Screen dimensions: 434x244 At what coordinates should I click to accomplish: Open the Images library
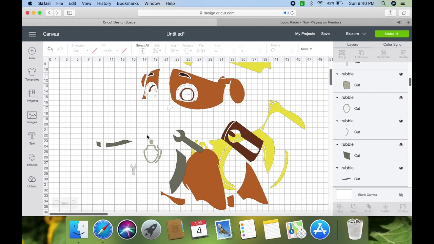pos(32,117)
